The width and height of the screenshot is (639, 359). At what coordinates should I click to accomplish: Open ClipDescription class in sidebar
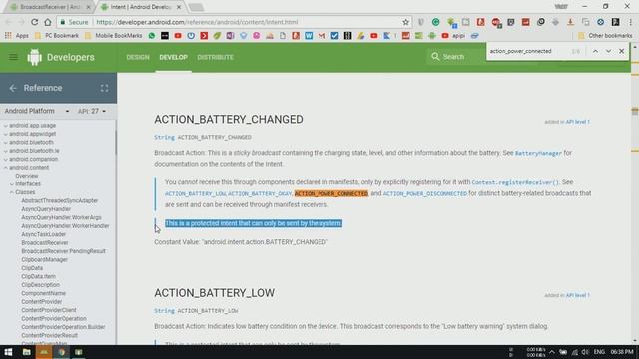[x=40, y=285]
